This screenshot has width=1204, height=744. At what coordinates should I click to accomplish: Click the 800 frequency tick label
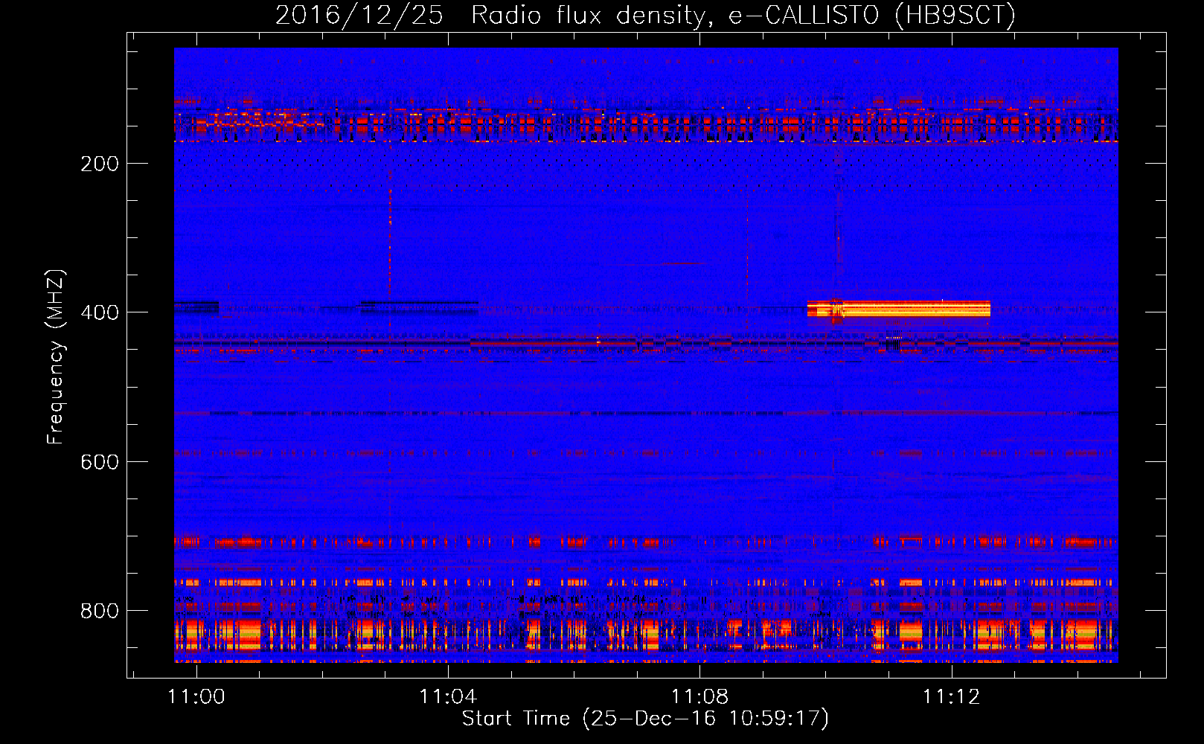100,611
